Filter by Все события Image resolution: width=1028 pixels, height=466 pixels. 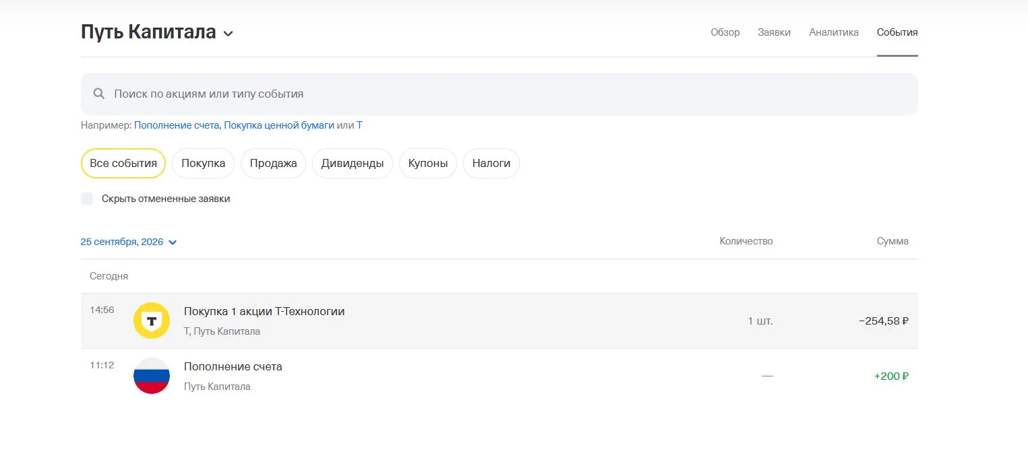coord(123,163)
